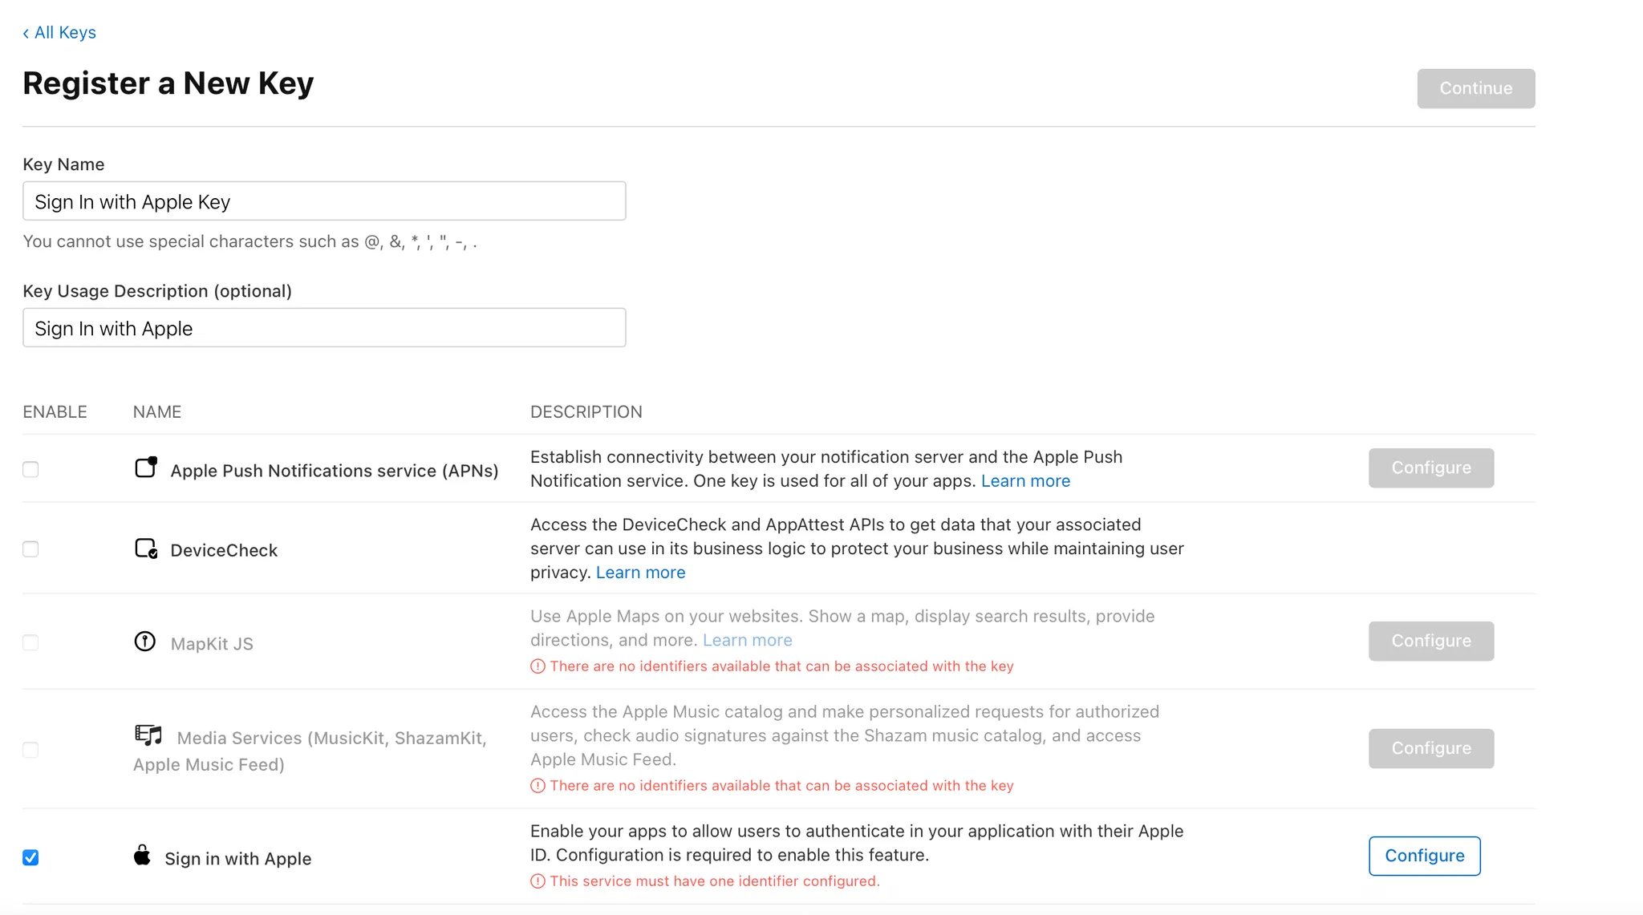Go back using the All Keys chevron link
The height and width of the screenshot is (915, 1643).
(59, 33)
